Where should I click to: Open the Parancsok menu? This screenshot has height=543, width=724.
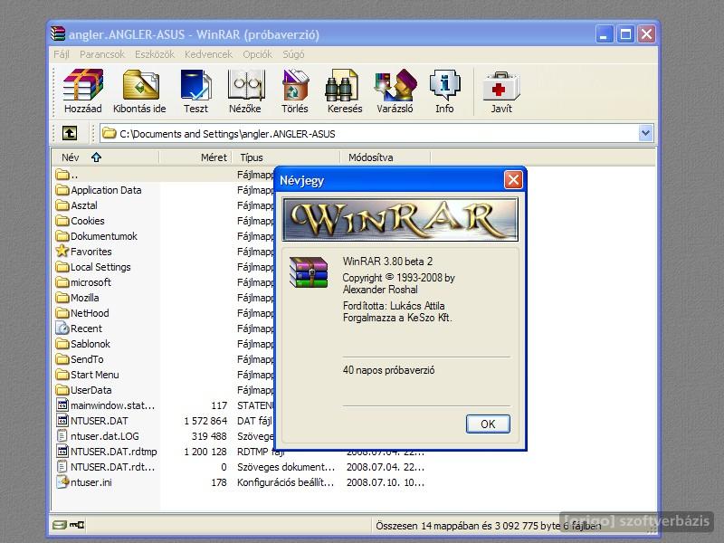[x=102, y=54]
